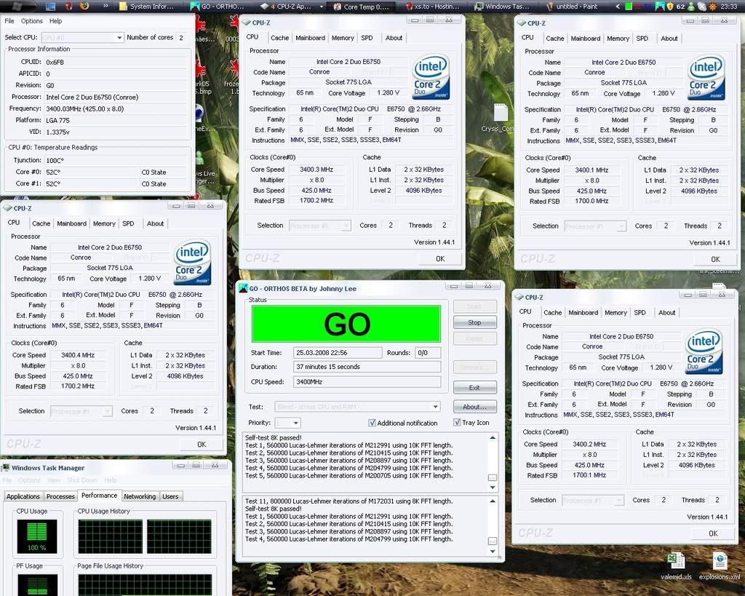Image resolution: width=745 pixels, height=596 pixels.
Task: Expand the CPU-Z taskbar group arrow
Action: pyautogui.click(x=322, y=6)
